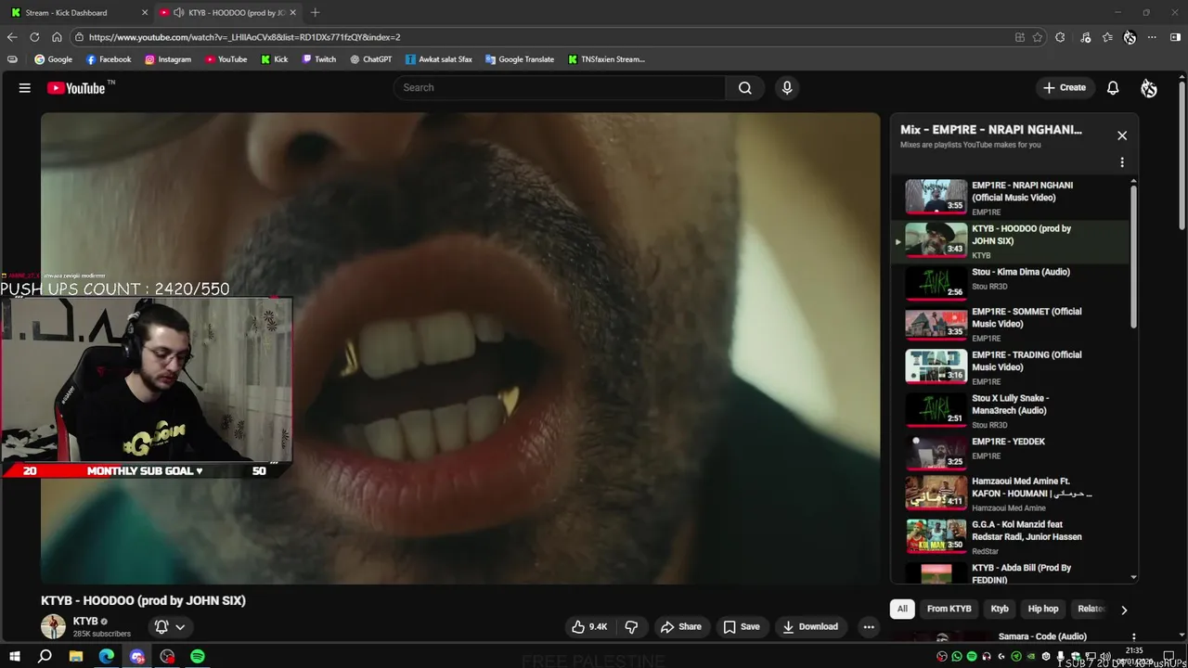Share the video

(x=680, y=627)
